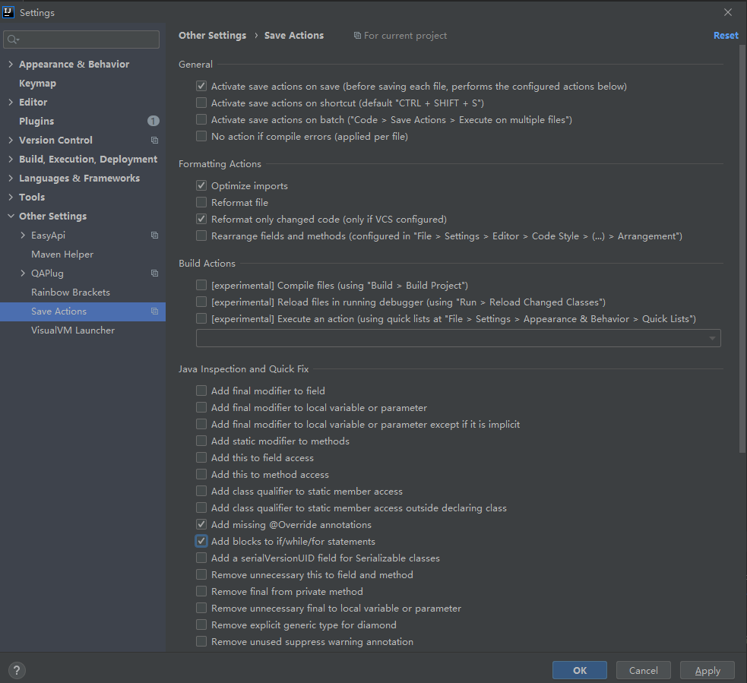Enable No action if compile errors
This screenshot has width=747, height=683.
coord(201,136)
